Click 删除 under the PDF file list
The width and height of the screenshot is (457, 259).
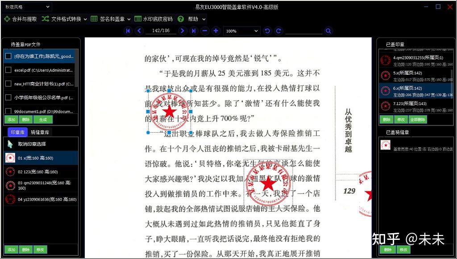[25, 119]
